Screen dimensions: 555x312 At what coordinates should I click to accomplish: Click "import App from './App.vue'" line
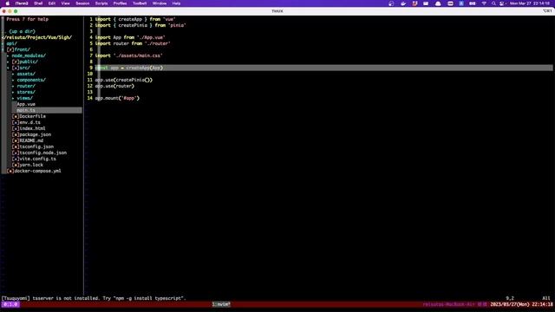tap(130, 37)
